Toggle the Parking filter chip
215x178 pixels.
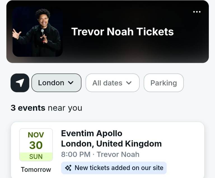coord(163,83)
